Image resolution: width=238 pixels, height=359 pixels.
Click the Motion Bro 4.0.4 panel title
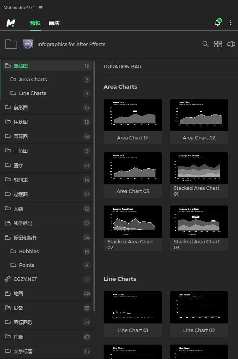[19, 7]
